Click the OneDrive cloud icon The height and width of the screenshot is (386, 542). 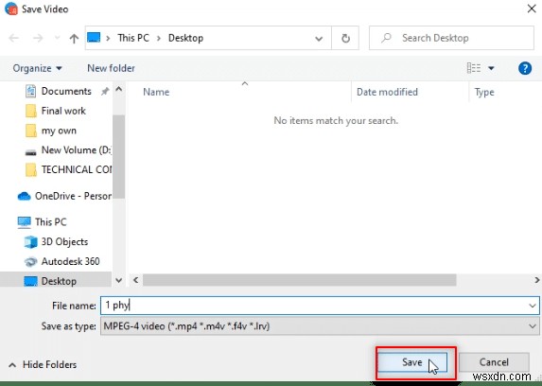tap(25, 197)
